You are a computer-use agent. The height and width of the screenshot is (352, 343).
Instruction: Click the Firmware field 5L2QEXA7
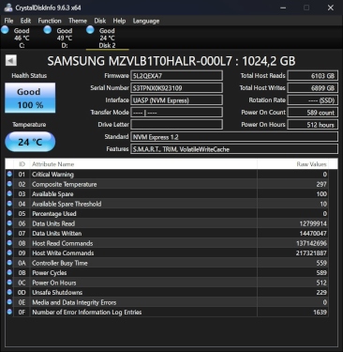(176, 76)
